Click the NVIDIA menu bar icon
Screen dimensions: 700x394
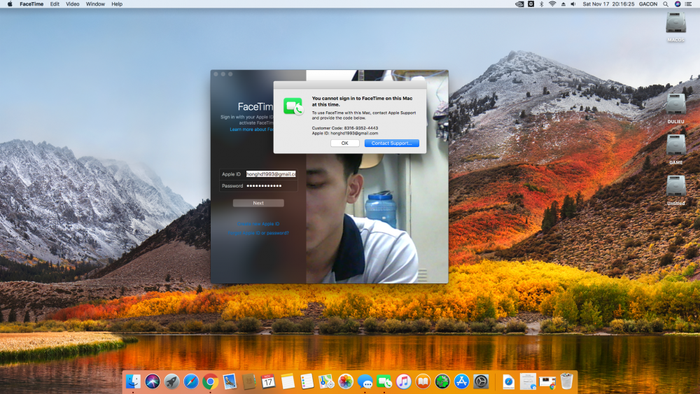coord(519,4)
